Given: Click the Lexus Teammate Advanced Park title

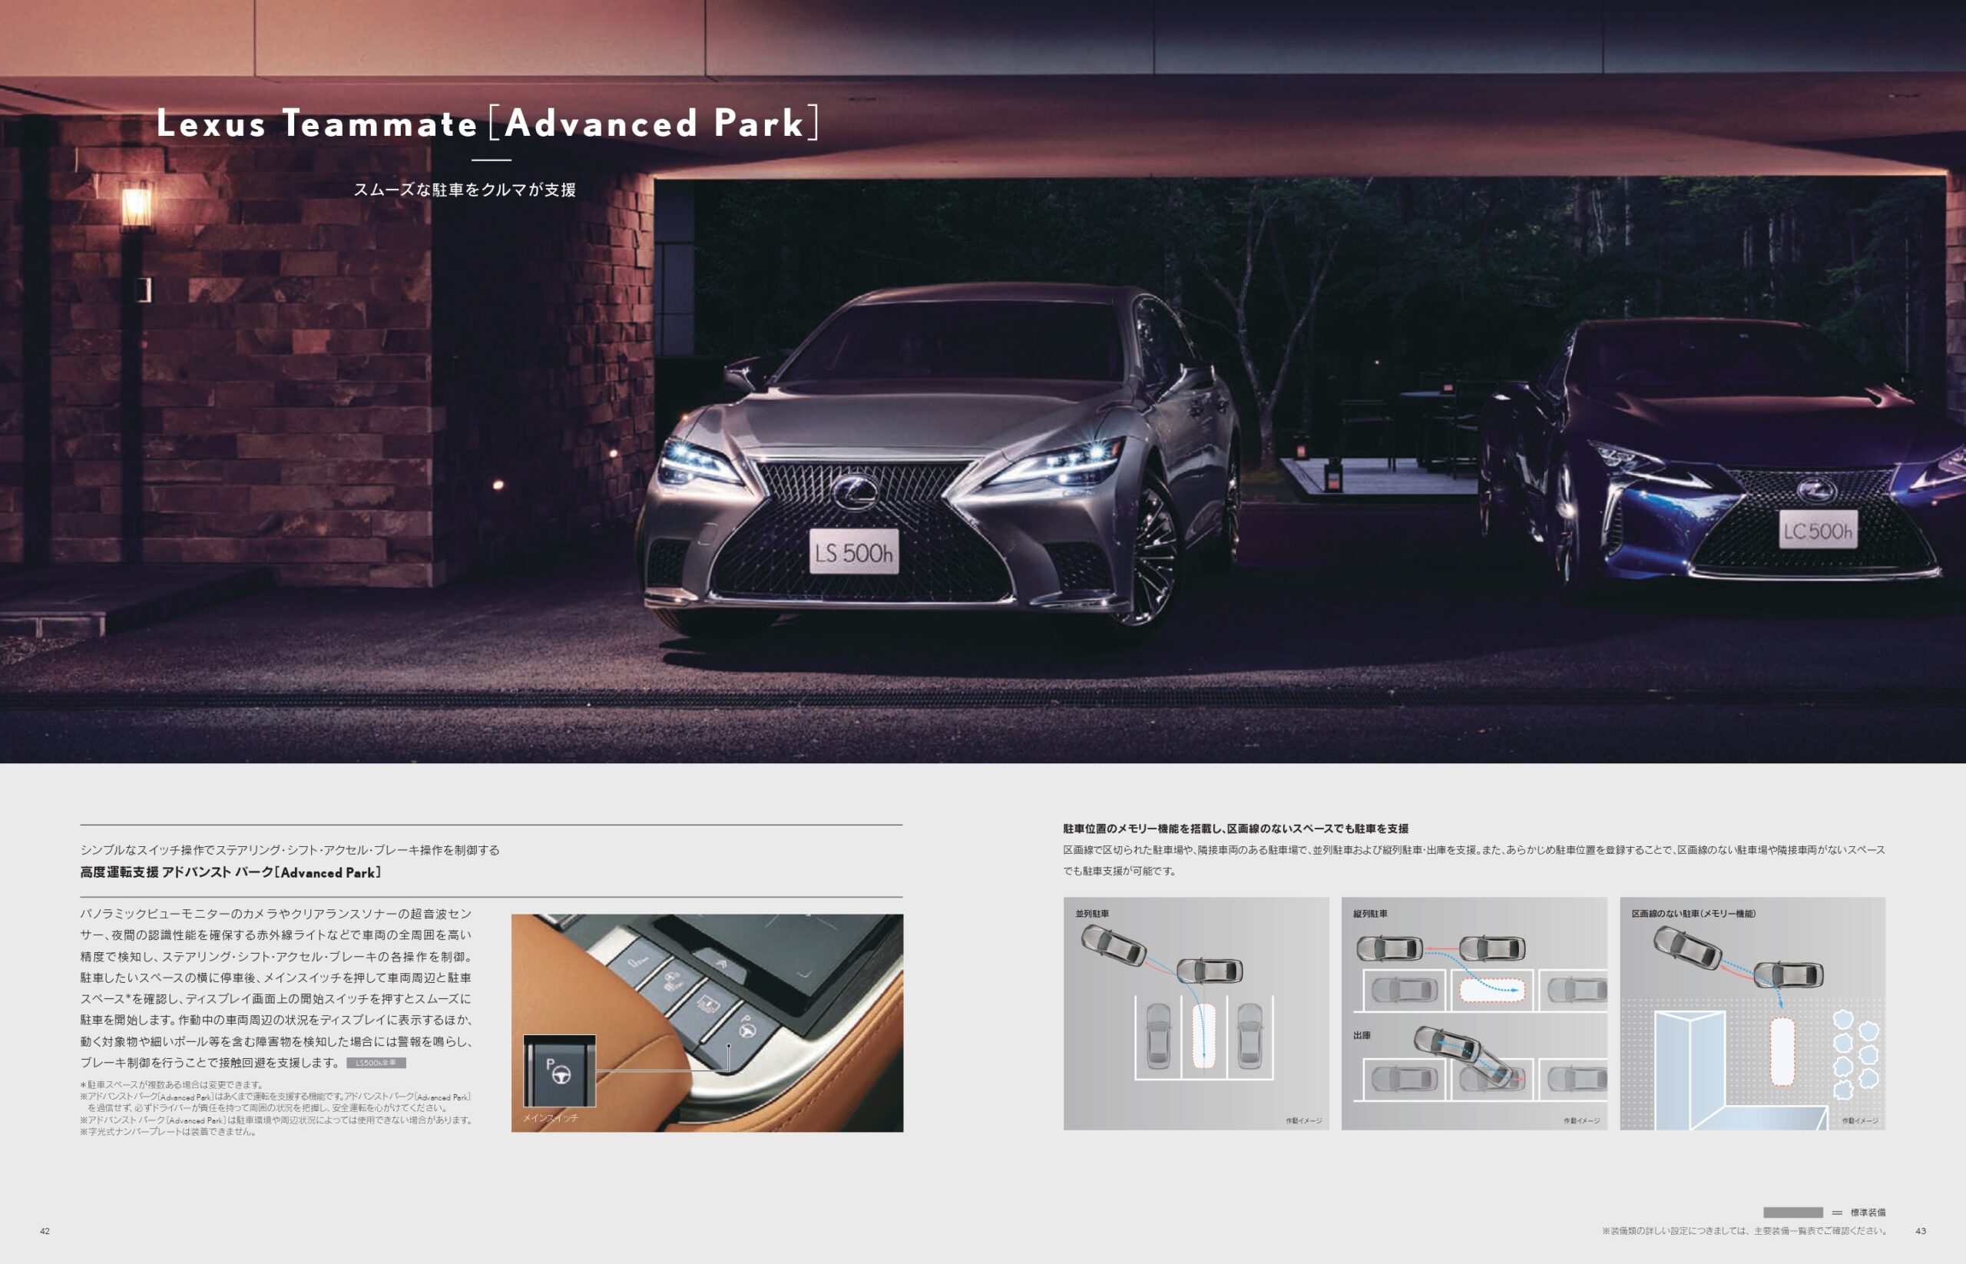Looking at the screenshot, I should point(488,123).
